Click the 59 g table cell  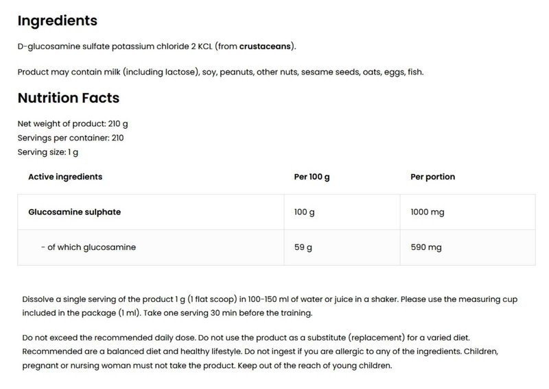tap(302, 247)
